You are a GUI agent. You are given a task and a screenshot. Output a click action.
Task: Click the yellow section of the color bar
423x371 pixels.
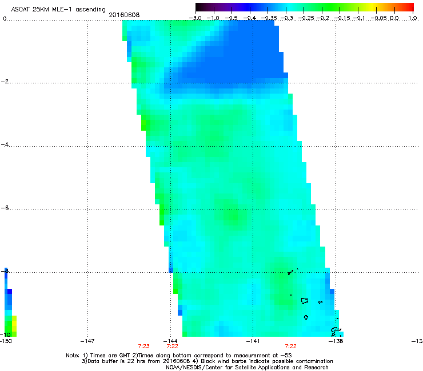click(373, 7)
